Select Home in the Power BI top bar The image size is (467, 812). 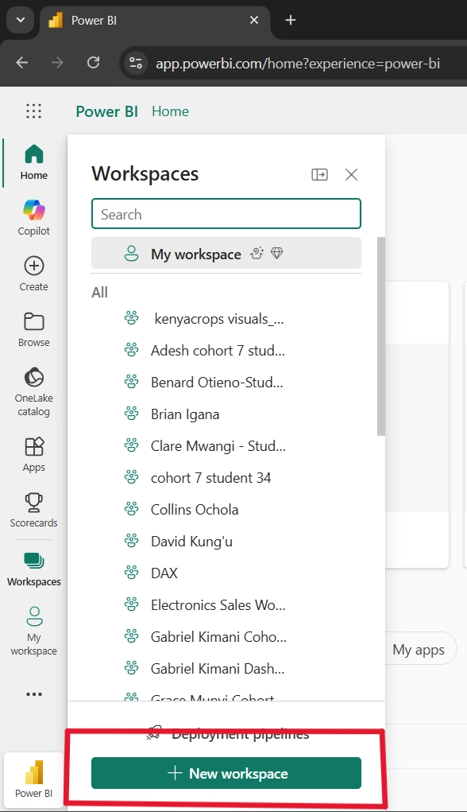(x=170, y=111)
